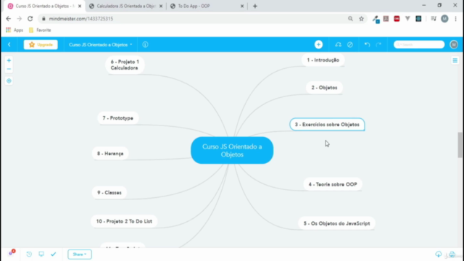Select node 3 - Exercícios sobre Objetos
Image resolution: width=464 pixels, height=261 pixels.
pos(327,125)
